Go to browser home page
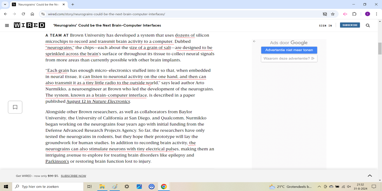Screen dimensions: 382x191 click(32, 14)
